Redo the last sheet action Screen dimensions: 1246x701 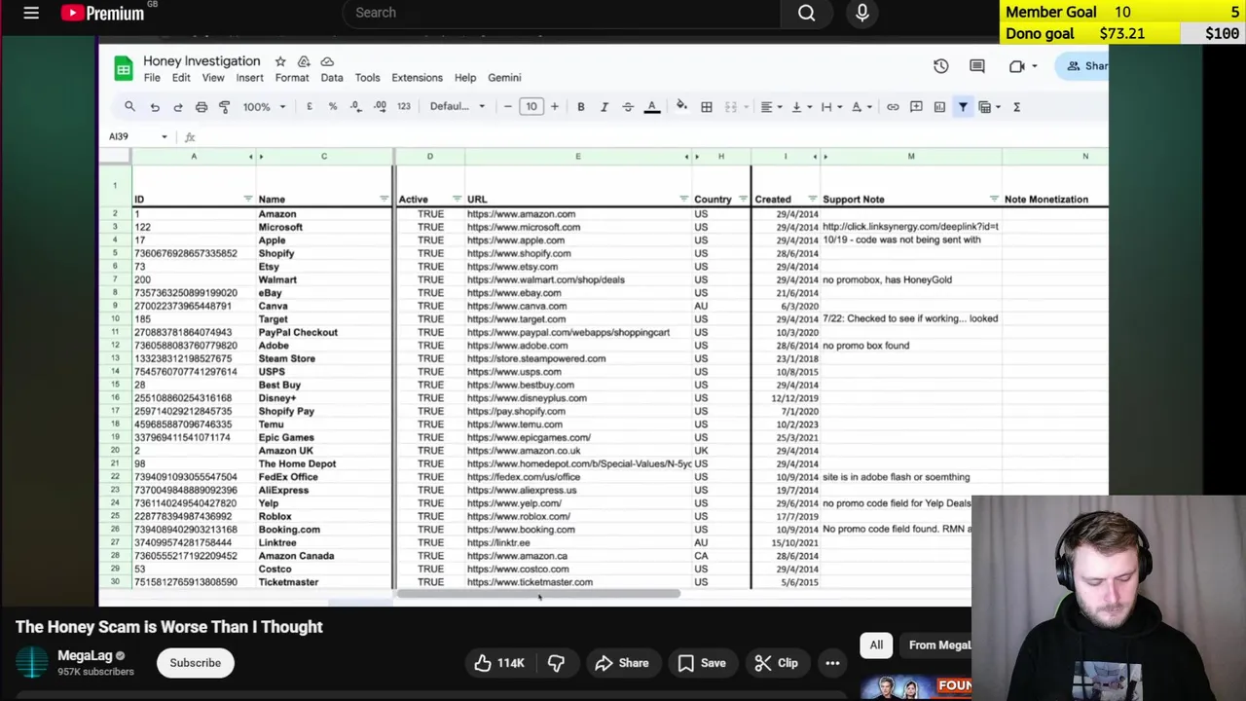(178, 106)
